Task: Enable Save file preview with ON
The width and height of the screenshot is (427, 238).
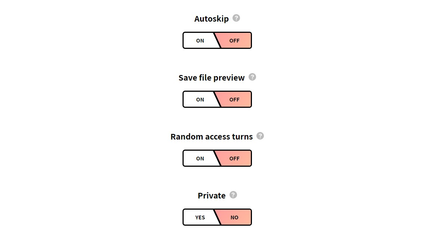Action: click(200, 99)
